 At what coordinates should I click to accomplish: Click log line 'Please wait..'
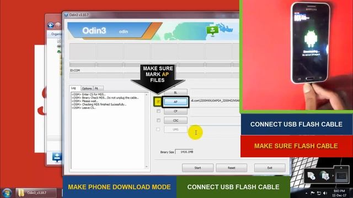point(84,101)
